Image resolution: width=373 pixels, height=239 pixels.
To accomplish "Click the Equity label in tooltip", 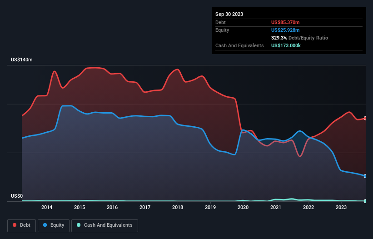I will pos(222,30).
